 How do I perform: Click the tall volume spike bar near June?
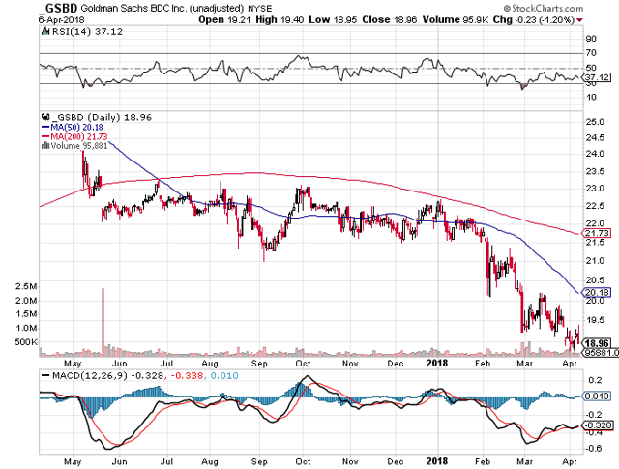click(x=103, y=322)
